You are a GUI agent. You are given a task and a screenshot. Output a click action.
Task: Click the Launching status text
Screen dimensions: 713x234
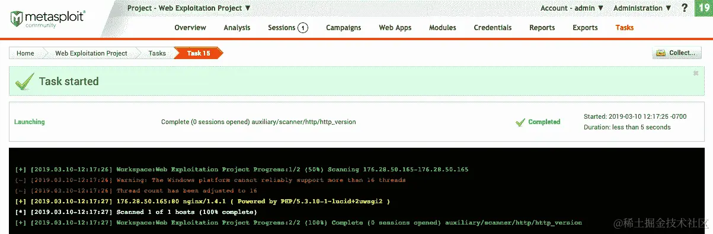point(30,122)
